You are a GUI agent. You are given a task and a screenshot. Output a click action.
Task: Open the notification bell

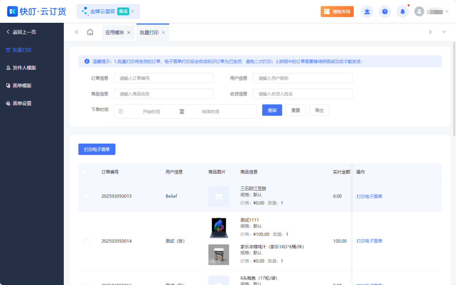(402, 11)
